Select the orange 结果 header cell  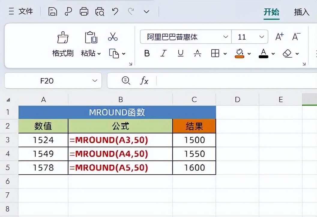pyautogui.click(x=194, y=126)
